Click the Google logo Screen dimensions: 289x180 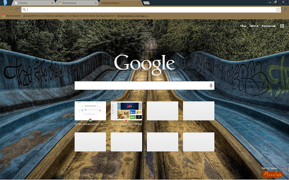144,64
